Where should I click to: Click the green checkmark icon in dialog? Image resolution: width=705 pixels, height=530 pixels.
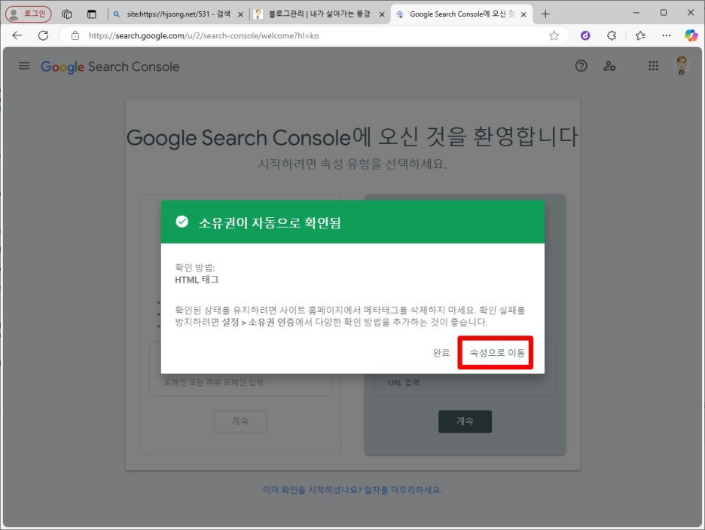[x=182, y=222]
